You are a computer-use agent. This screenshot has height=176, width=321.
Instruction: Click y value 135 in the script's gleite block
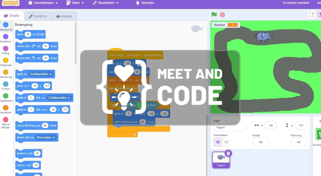164,114
